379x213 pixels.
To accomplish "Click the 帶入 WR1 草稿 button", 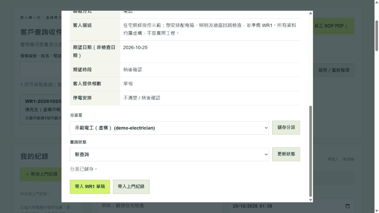I will point(90,187).
